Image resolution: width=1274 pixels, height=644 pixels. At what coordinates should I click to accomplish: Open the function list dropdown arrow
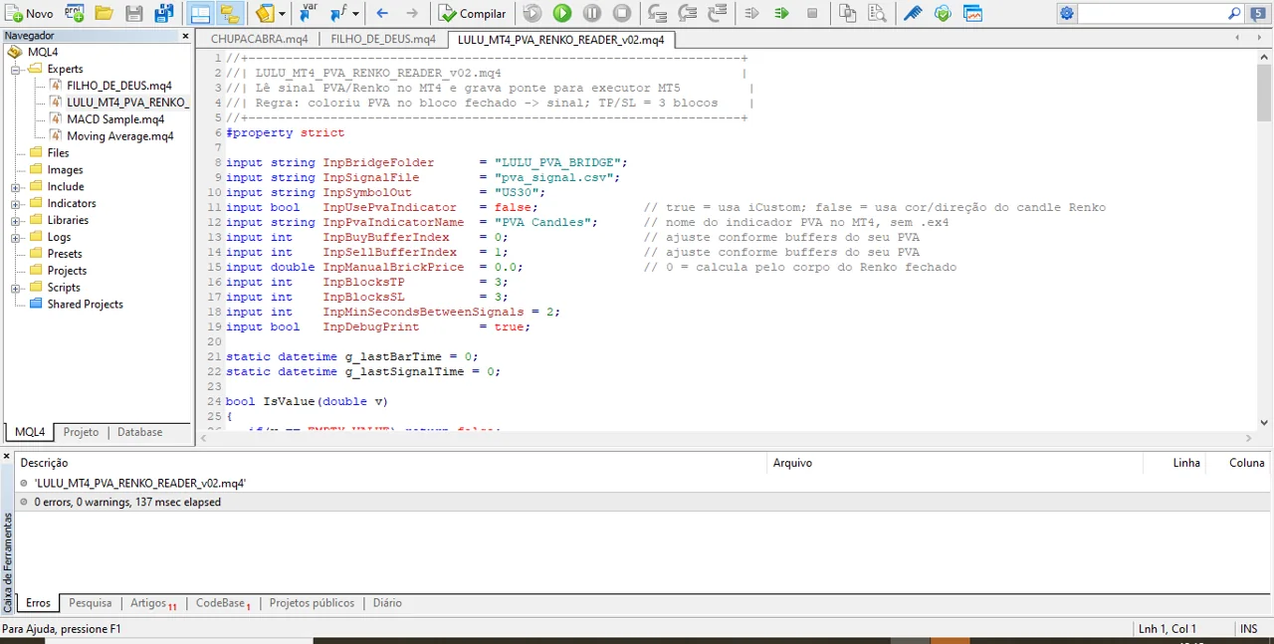point(355,13)
